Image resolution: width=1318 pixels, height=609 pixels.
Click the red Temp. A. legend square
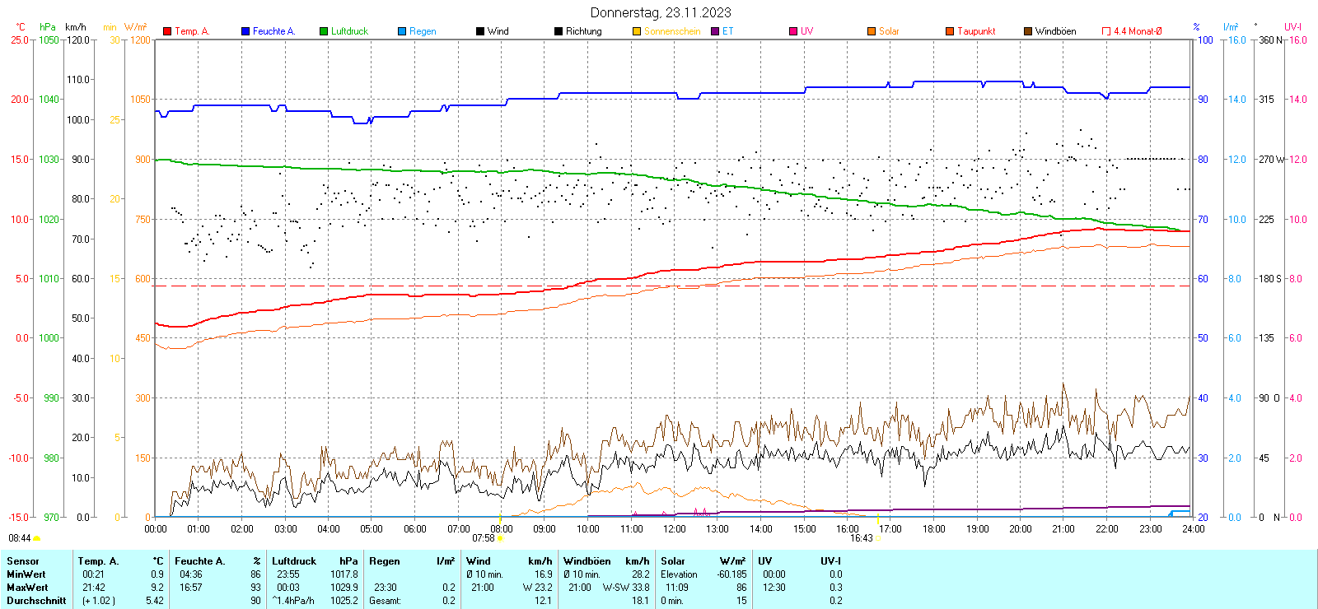(167, 31)
